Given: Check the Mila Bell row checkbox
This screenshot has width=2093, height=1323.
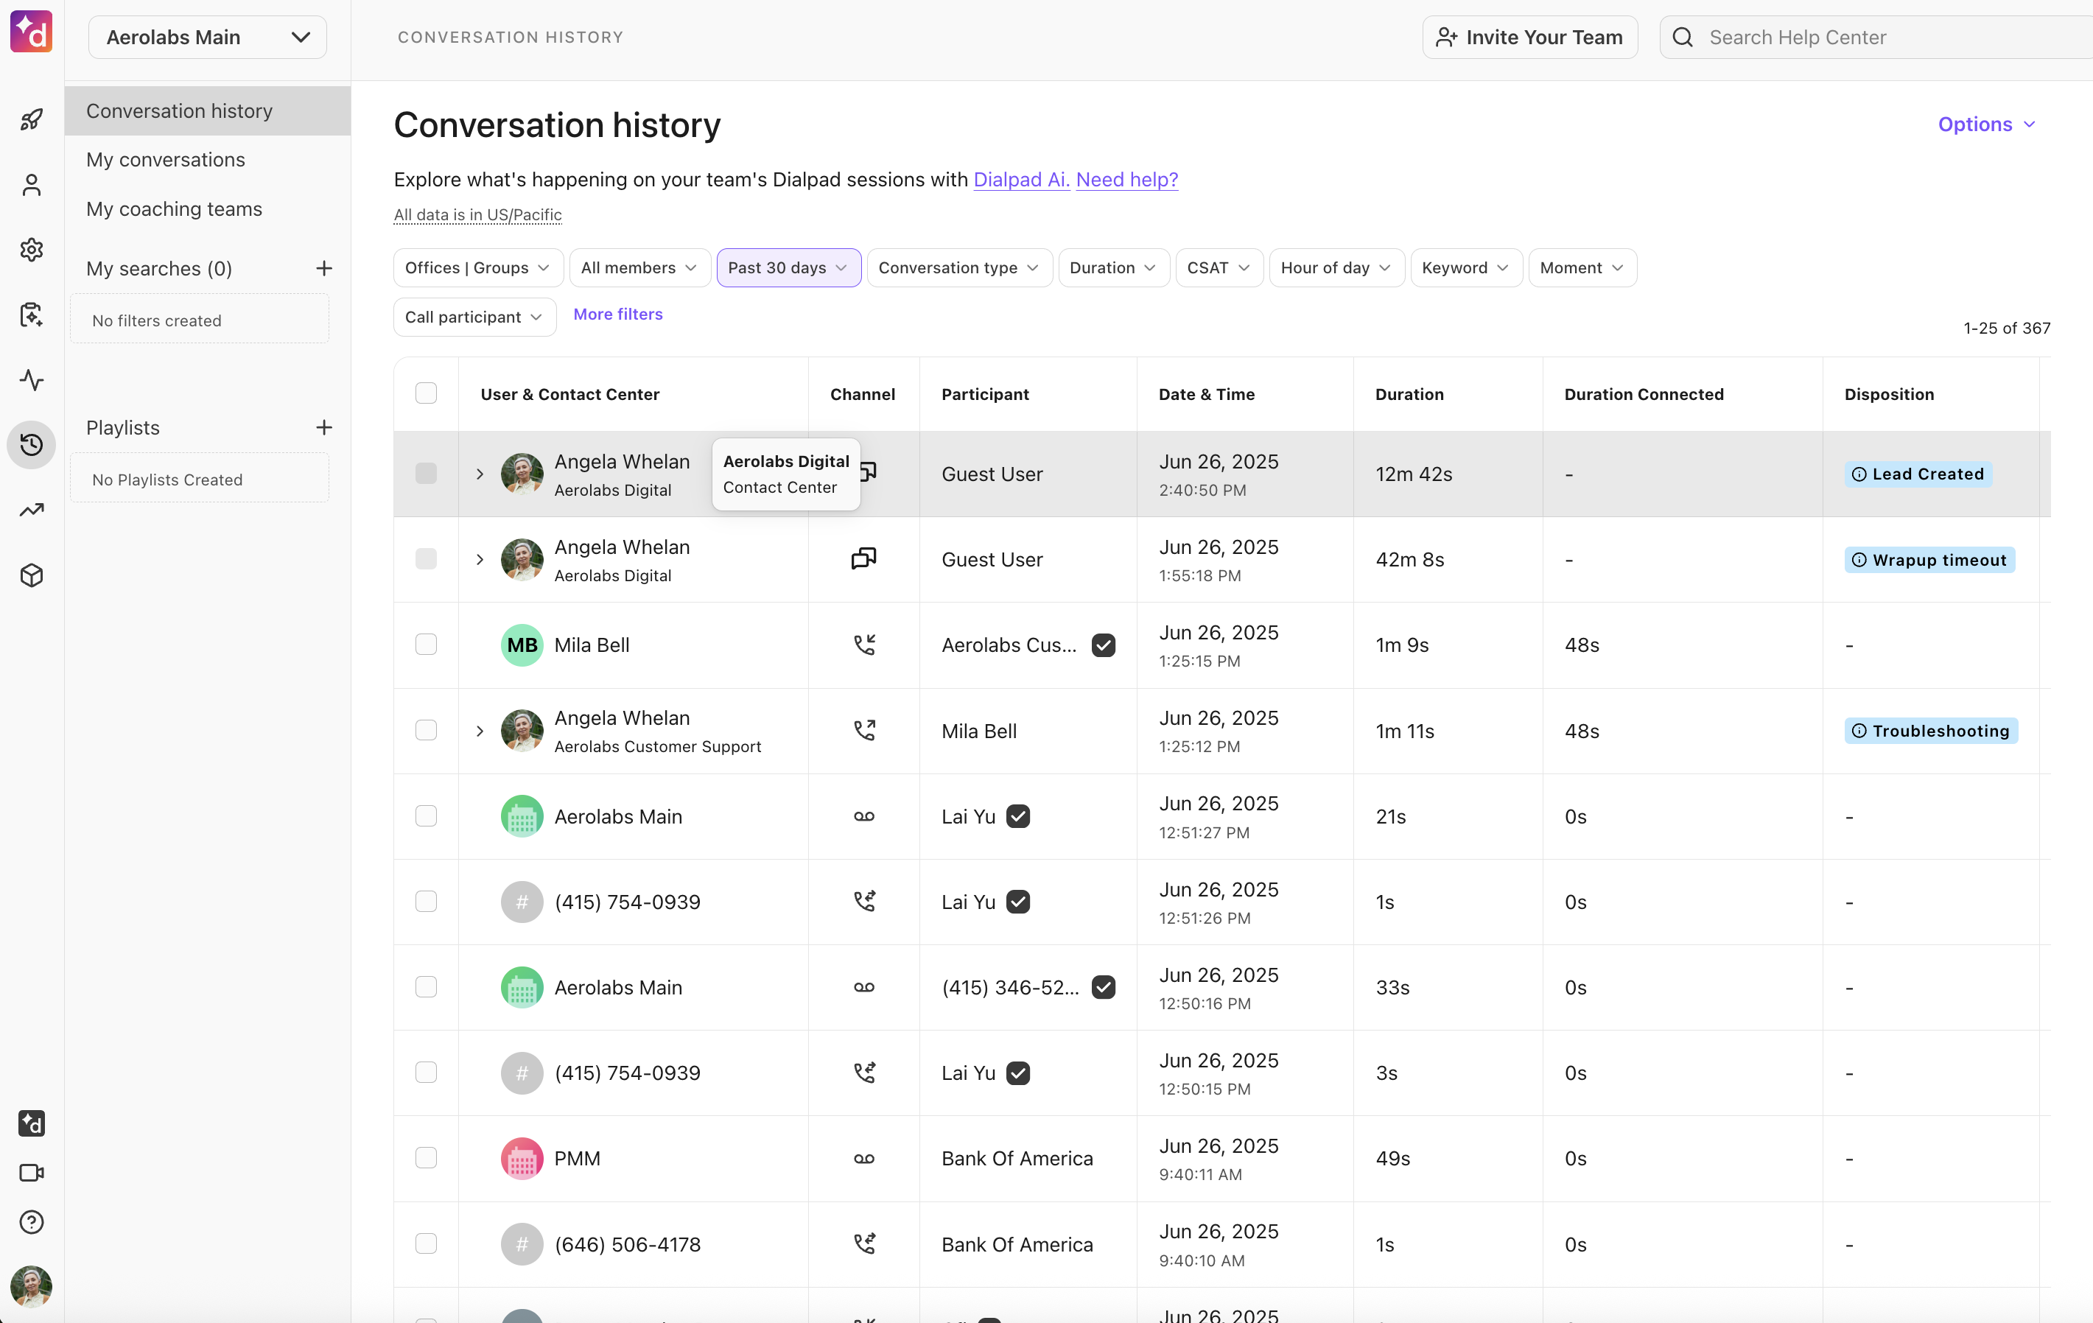Looking at the screenshot, I should pyautogui.click(x=426, y=644).
